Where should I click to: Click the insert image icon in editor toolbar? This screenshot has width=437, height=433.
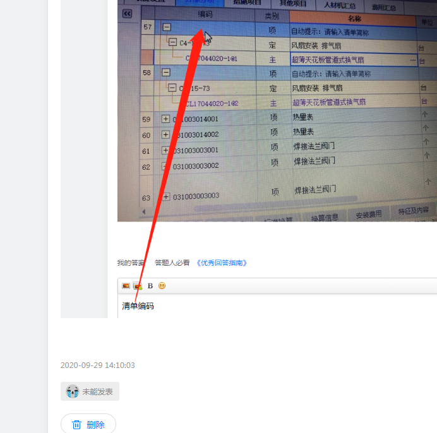[126, 286]
